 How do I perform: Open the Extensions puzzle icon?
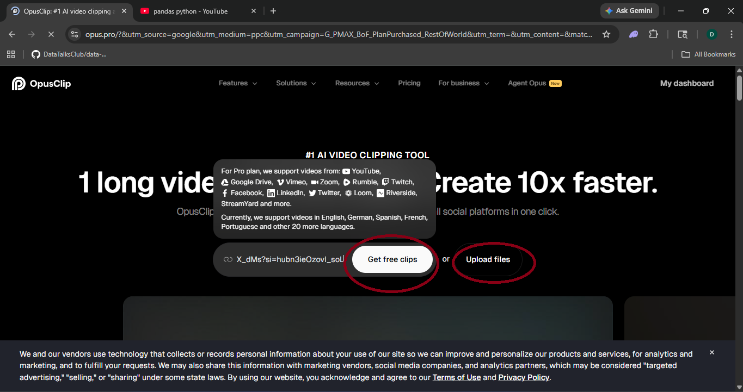coord(654,34)
